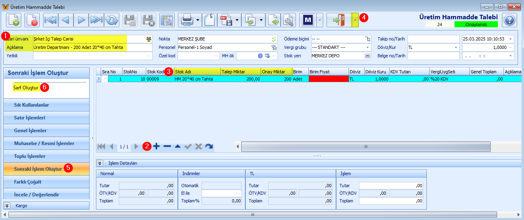Click the red Birim Fiyat cell in row 1

coord(328,79)
